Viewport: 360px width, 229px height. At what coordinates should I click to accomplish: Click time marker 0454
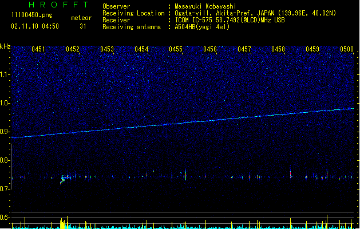(141, 49)
